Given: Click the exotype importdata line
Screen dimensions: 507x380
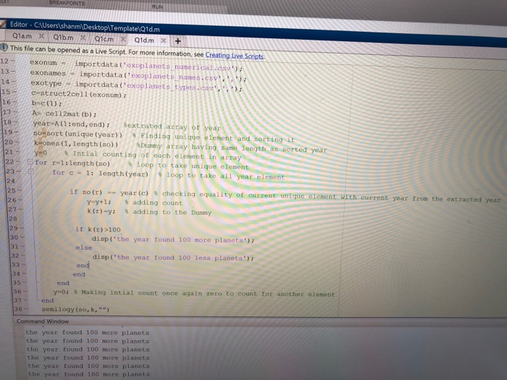Looking at the screenshot, I should [136, 86].
